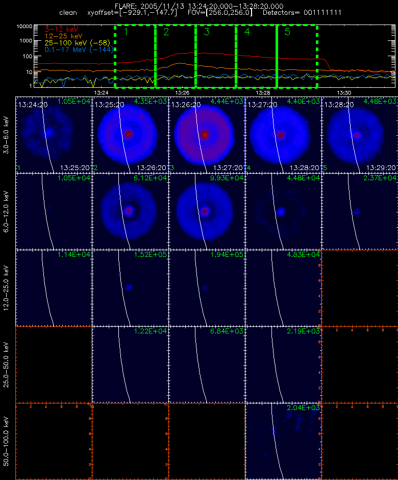
Task: Click the 13:30 time axis label
Action: click(344, 92)
